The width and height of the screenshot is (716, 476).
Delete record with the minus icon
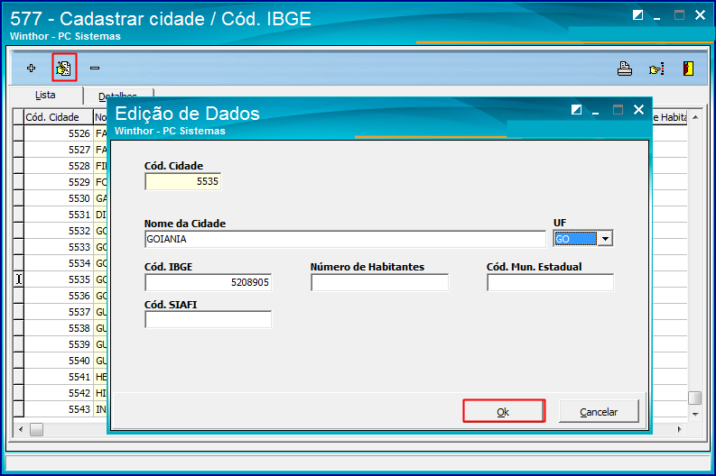pyautogui.click(x=95, y=69)
